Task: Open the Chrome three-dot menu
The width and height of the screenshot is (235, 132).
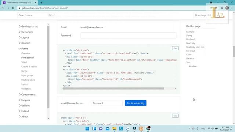Action: (232, 8)
